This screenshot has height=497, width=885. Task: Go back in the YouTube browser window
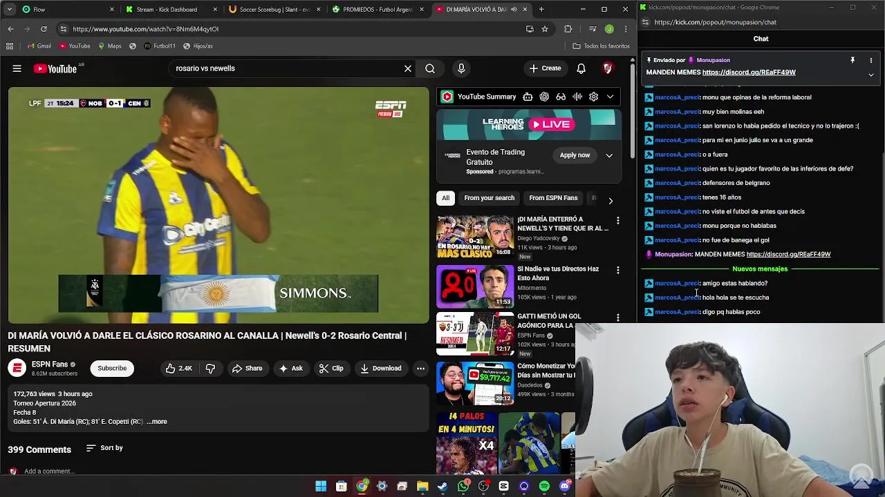click(x=10, y=29)
